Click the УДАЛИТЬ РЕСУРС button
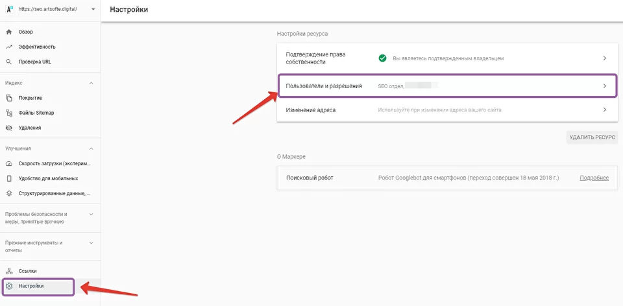623x306 pixels. click(x=592, y=137)
